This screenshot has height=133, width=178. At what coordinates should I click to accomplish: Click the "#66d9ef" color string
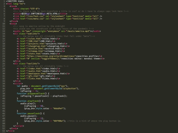(x=58, y=108)
